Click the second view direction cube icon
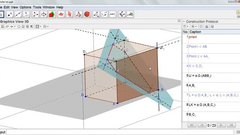The height and width of the screenshot is (135, 240). click(27, 27)
